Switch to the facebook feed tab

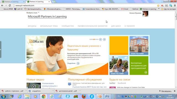(122, 83)
